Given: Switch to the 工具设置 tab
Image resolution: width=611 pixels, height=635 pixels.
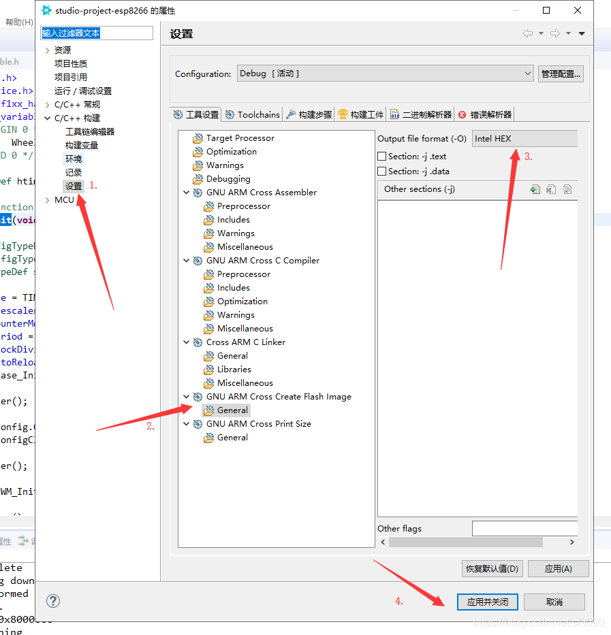Looking at the screenshot, I should [196, 114].
